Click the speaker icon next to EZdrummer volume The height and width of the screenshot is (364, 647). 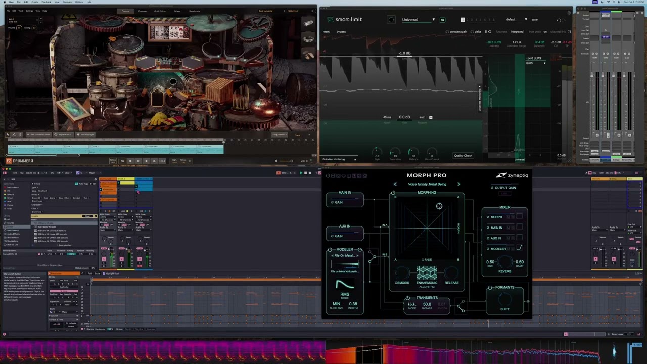pyautogui.click(x=276, y=161)
